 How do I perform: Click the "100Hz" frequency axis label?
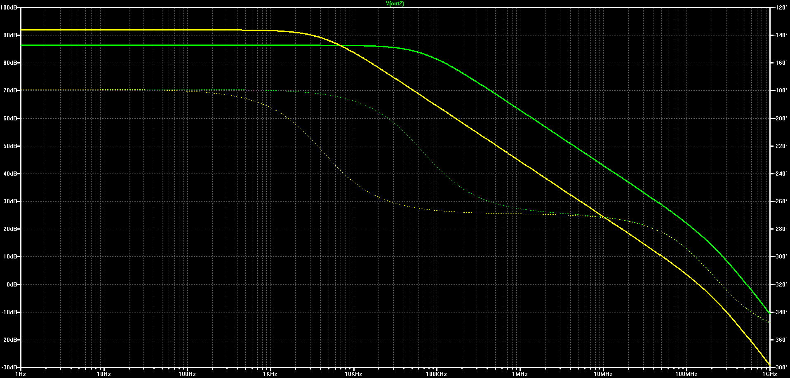pos(187,374)
